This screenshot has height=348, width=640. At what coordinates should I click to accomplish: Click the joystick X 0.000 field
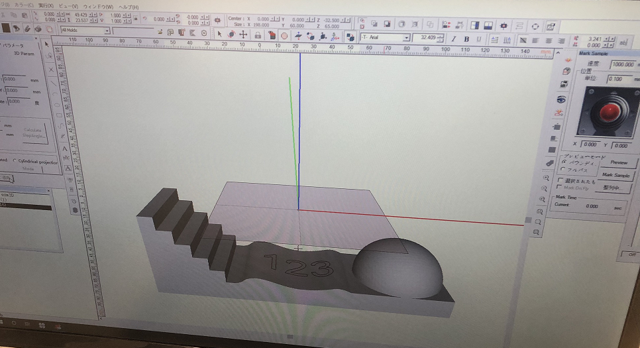[590, 145]
